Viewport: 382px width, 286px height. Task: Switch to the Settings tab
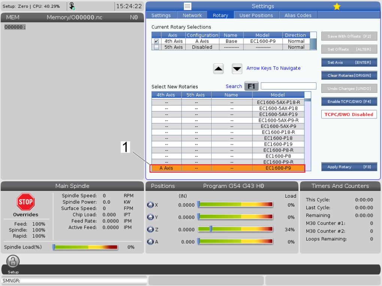(x=161, y=15)
